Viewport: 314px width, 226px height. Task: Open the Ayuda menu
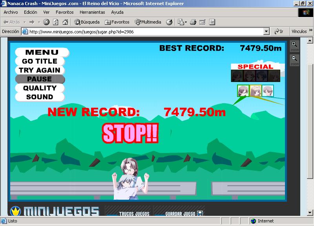click(117, 12)
